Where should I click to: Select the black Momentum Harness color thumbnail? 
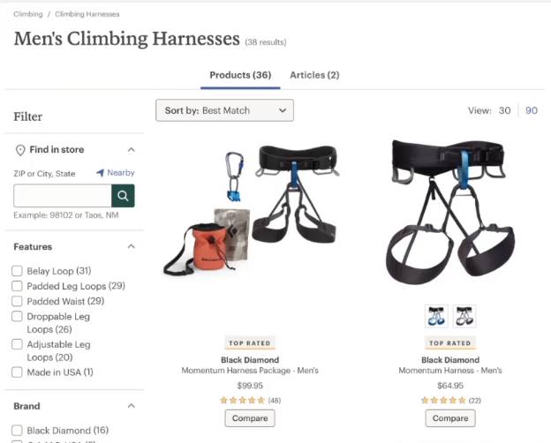coord(464,316)
